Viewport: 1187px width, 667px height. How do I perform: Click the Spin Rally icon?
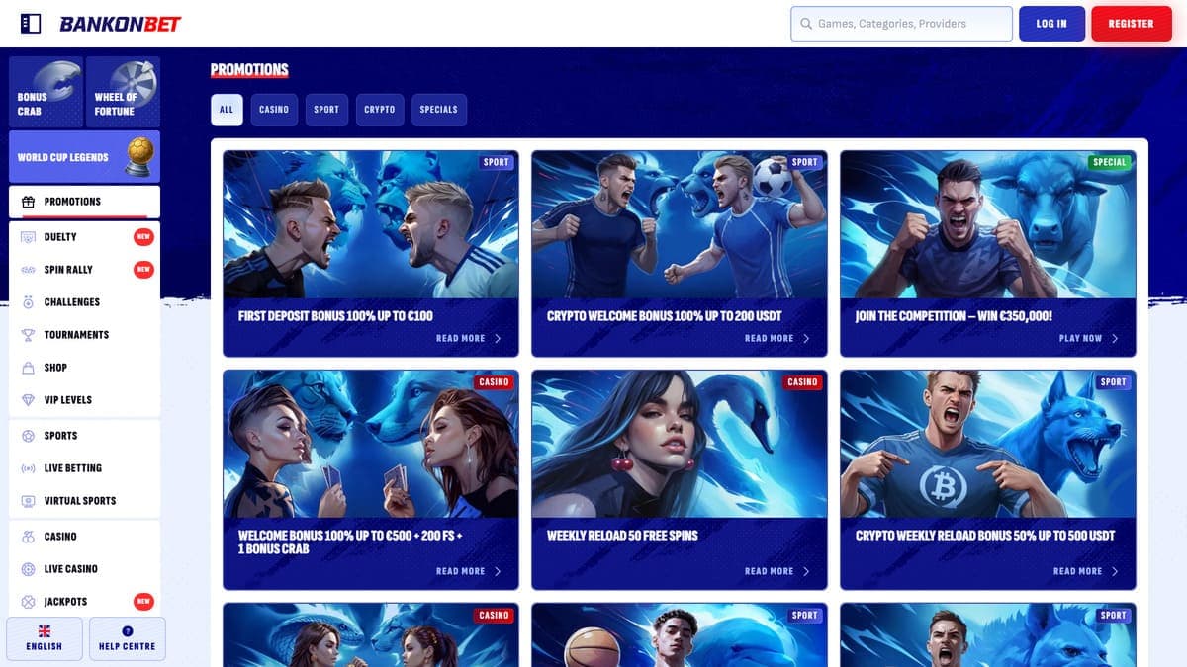click(x=28, y=270)
